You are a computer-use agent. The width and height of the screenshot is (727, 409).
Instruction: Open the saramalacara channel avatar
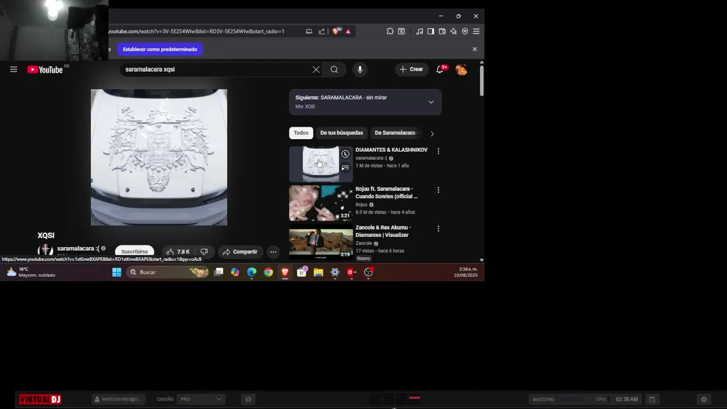coord(45,251)
